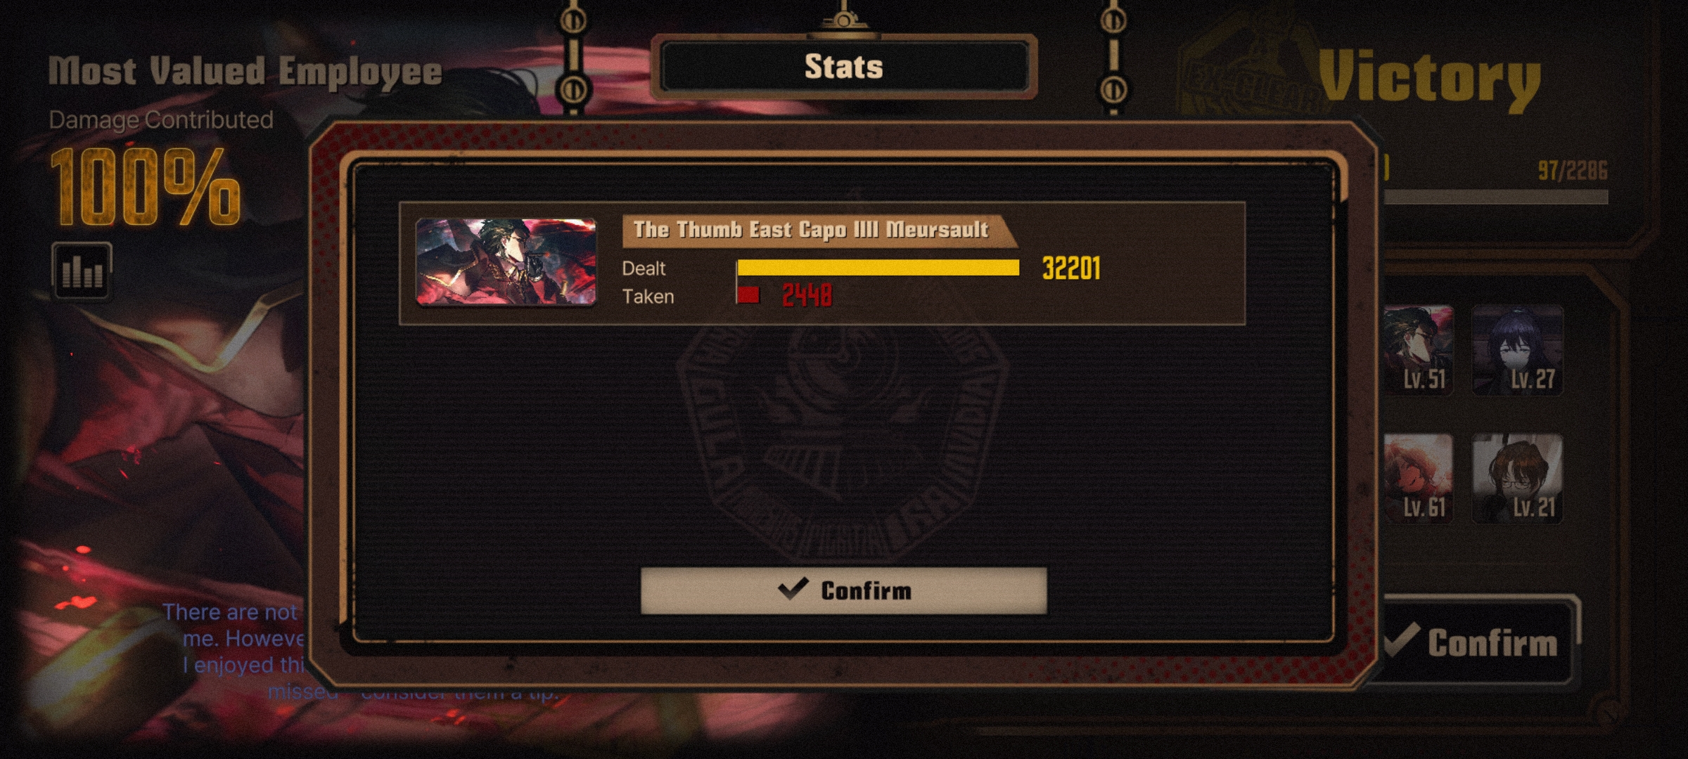The height and width of the screenshot is (759, 1688).
Task: Click the Most Valued Employee heading
Action: coord(245,72)
